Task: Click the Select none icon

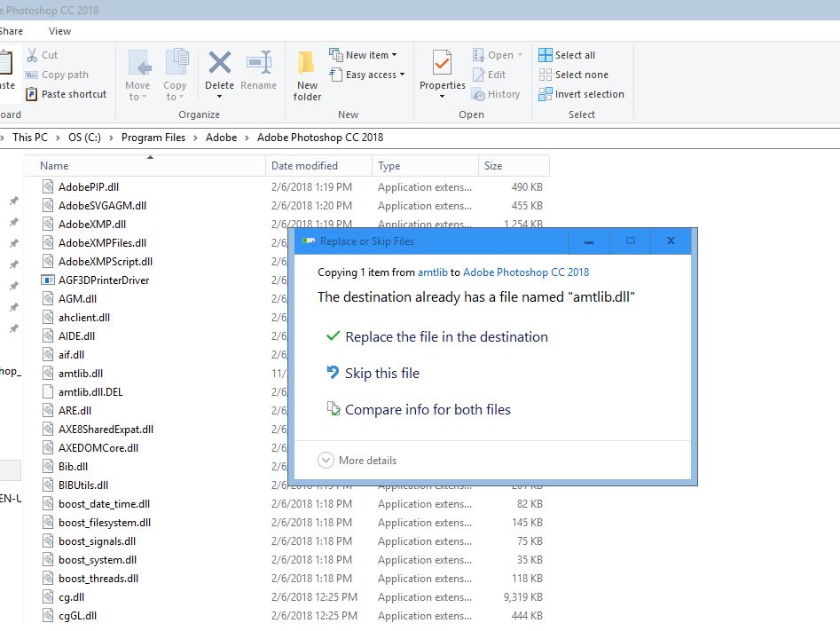Action: [546, 75]
